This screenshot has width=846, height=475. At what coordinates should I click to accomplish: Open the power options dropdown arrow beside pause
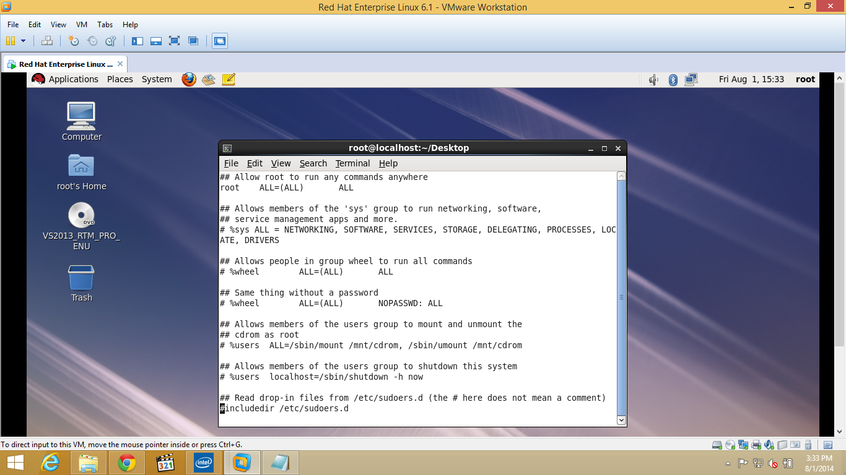[x=24, y=41]
